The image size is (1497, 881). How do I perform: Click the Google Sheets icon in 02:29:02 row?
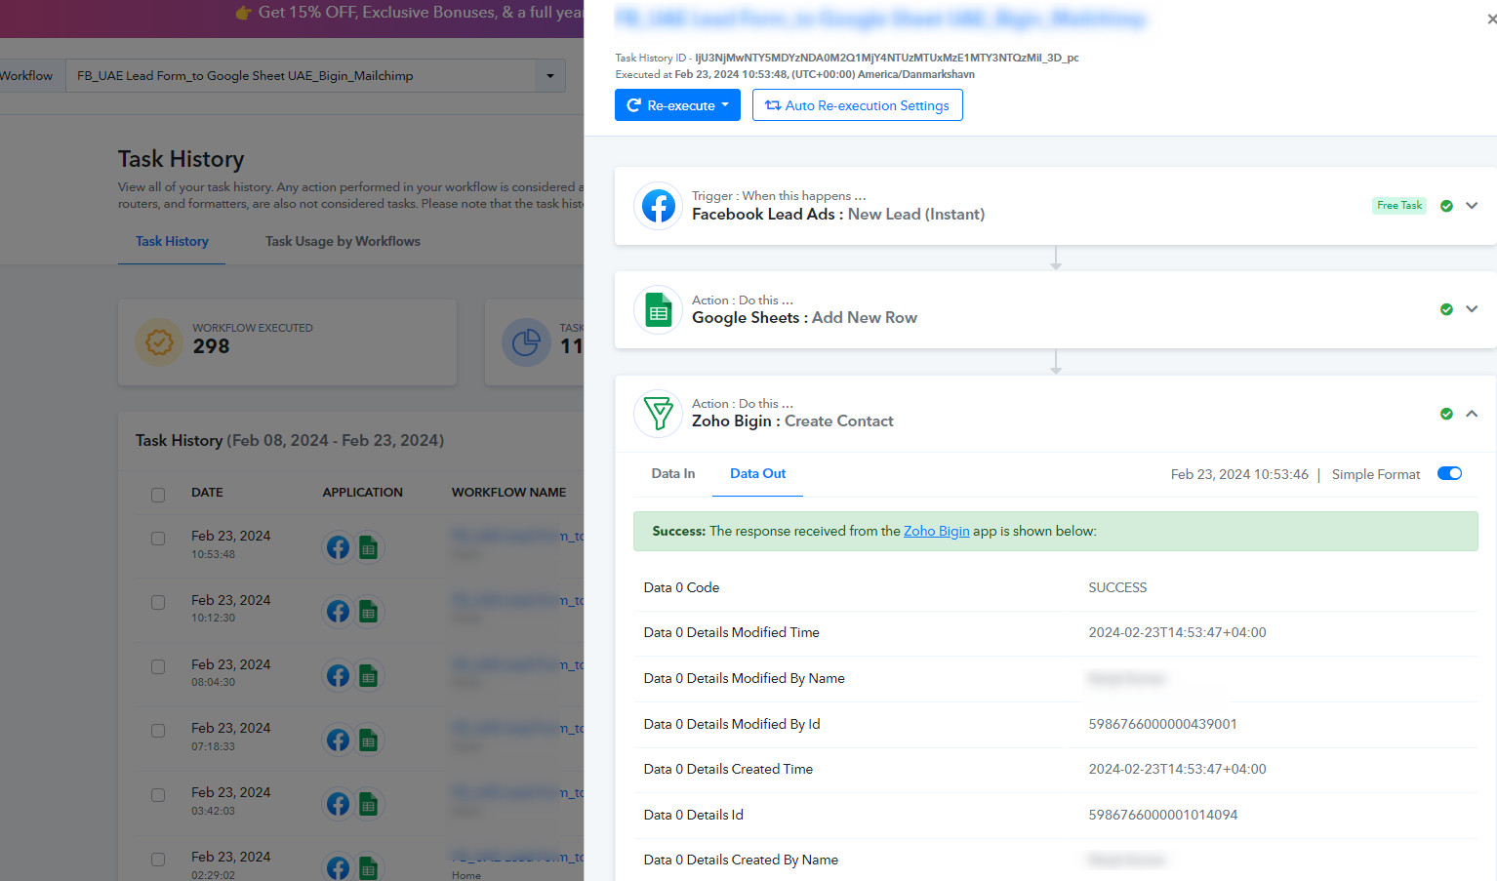pos(368,867)
